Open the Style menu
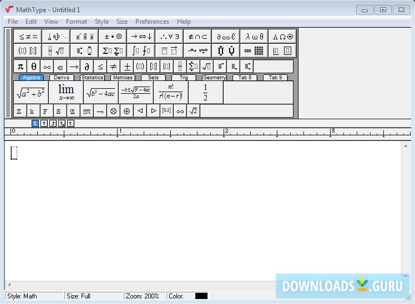Screen dimensions: 415x304 [102, 22]
